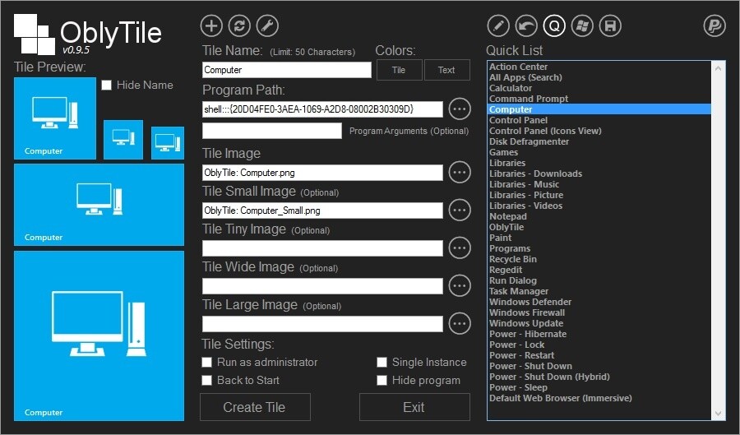Screen dimensions: 740x435
Task: Select Notepad in Quick List
Action: click(508, 216)
